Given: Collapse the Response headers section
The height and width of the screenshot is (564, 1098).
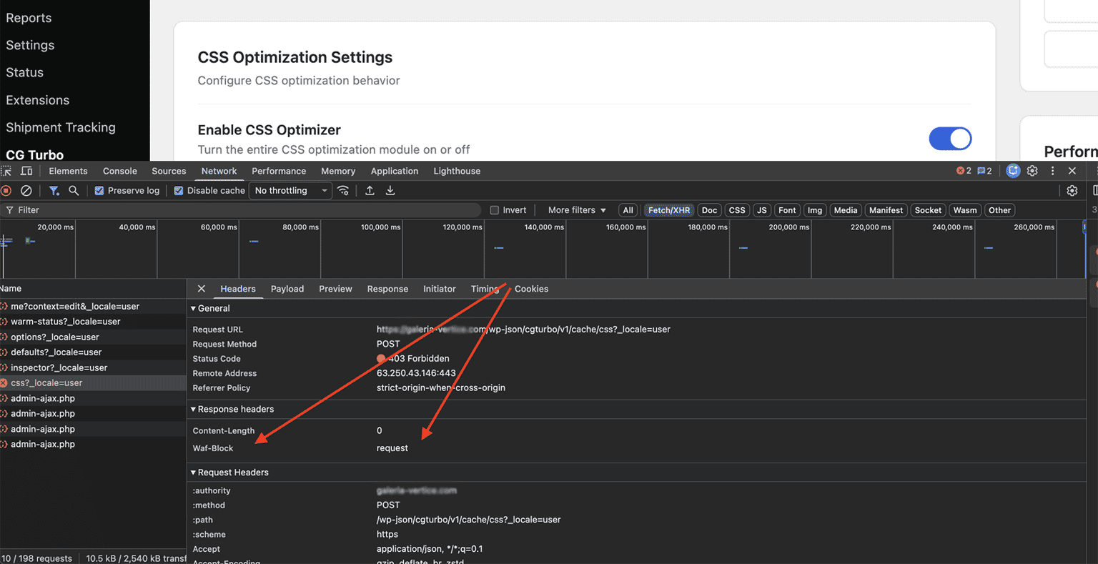Looking at the screenshot, I should pos(232,409).
